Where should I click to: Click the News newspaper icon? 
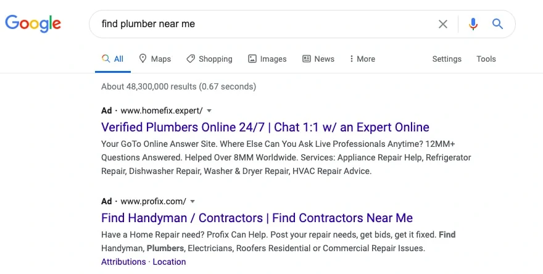(307, 59)
